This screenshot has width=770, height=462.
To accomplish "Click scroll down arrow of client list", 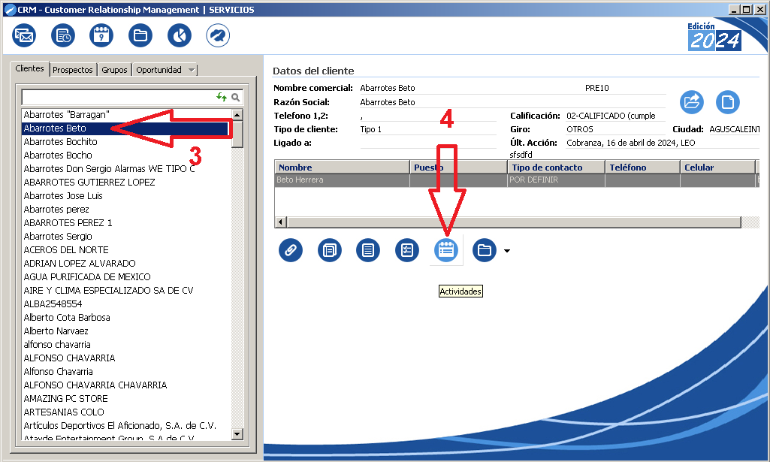I will [x=237, y=433].
